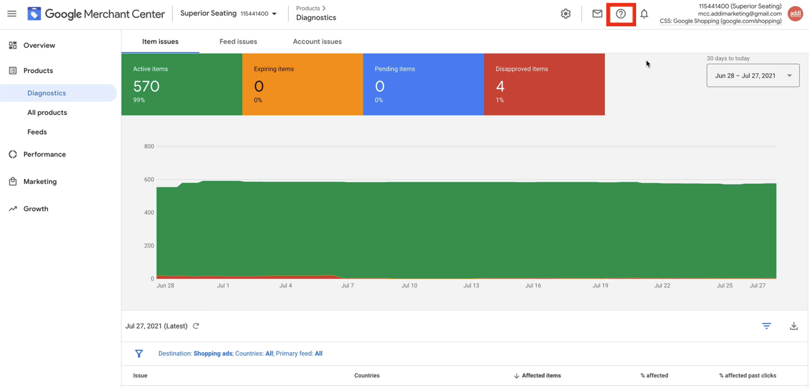Open the hamburger navigation menu
The width and height of the screenshot is (809, 388).
click(12, 13)
